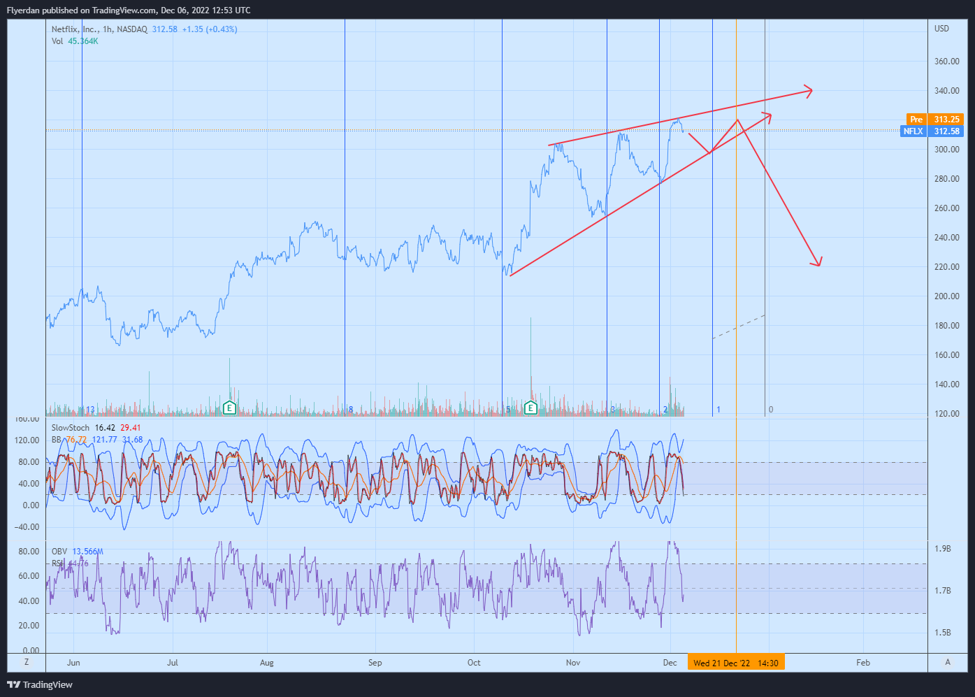Click the Feb month label on time axis
This screenshot has height=697, width=975.
click(863, 663)
